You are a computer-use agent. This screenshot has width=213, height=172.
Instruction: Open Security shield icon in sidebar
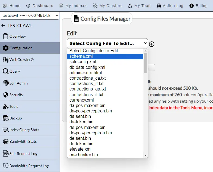(5, 95)
